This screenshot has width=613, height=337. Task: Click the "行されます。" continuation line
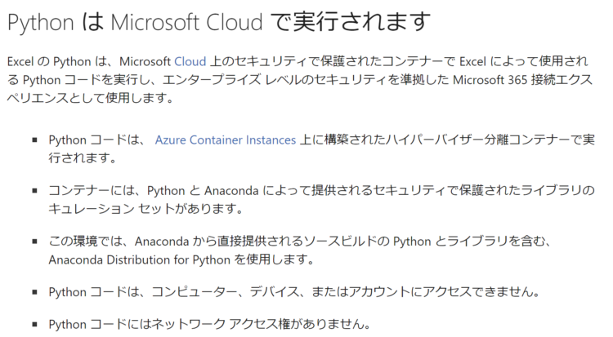click(x=83, y=158)
